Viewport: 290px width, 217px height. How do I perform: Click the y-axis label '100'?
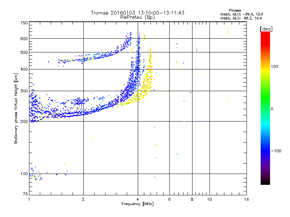coord(24,174)
